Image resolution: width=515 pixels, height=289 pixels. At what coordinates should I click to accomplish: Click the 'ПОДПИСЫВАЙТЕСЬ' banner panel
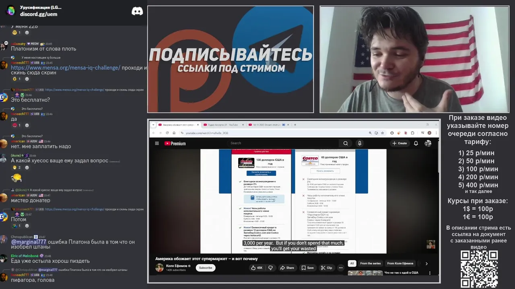click(231, 59)
